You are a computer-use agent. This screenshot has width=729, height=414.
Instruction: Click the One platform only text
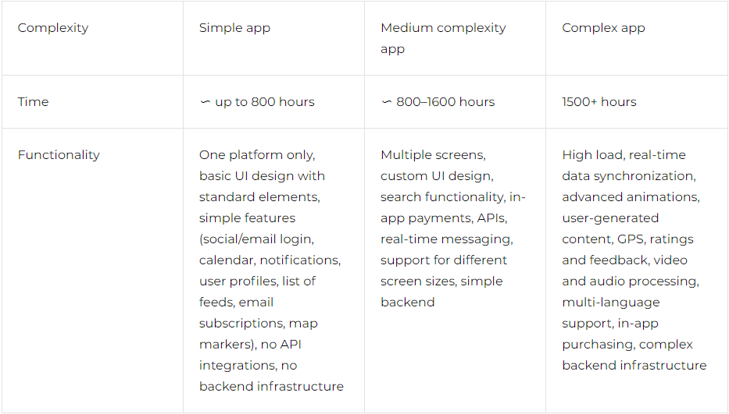257,154
